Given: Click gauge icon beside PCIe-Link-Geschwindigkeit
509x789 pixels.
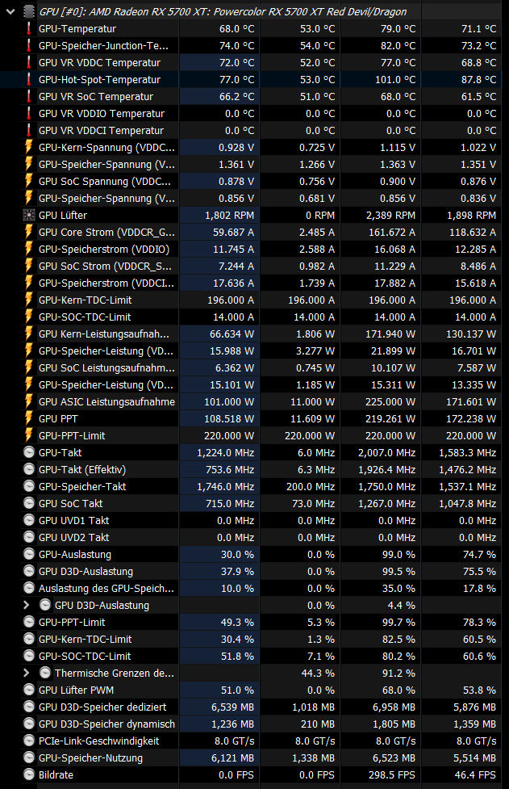Looking at the screenshot, I should pyautogui.click(x=29, y=741).
